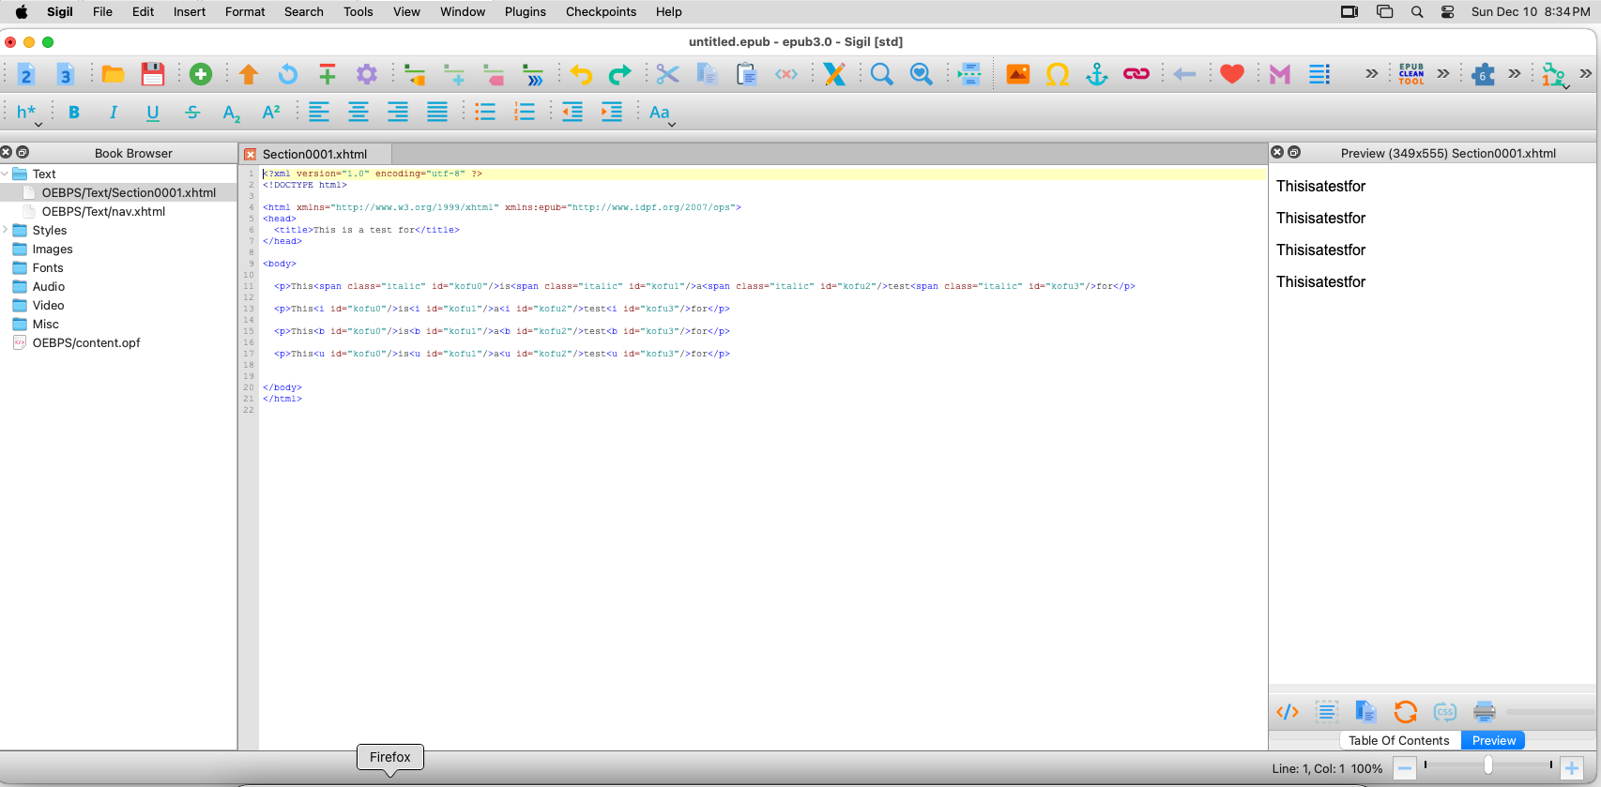Show hidden toolbar items after list icon
The image size is (1601, 787).
click(x=1371, y=74)
